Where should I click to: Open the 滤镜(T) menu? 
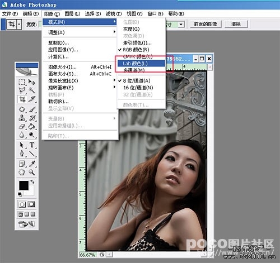coord(114,14)
